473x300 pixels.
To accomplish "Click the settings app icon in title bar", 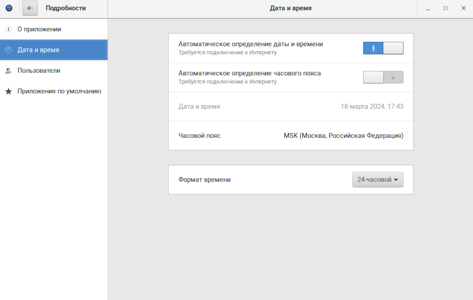I will click(9, 8).
